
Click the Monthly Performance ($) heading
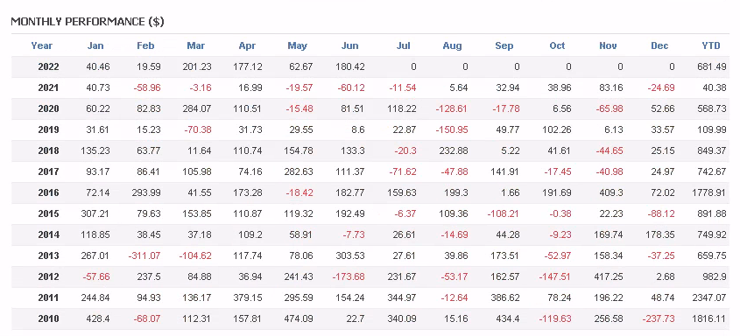click(x=88, y=22)
